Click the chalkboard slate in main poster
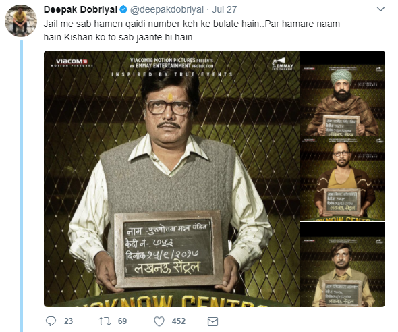The width and height of the screenshot is (398, 332). [169, 250]
